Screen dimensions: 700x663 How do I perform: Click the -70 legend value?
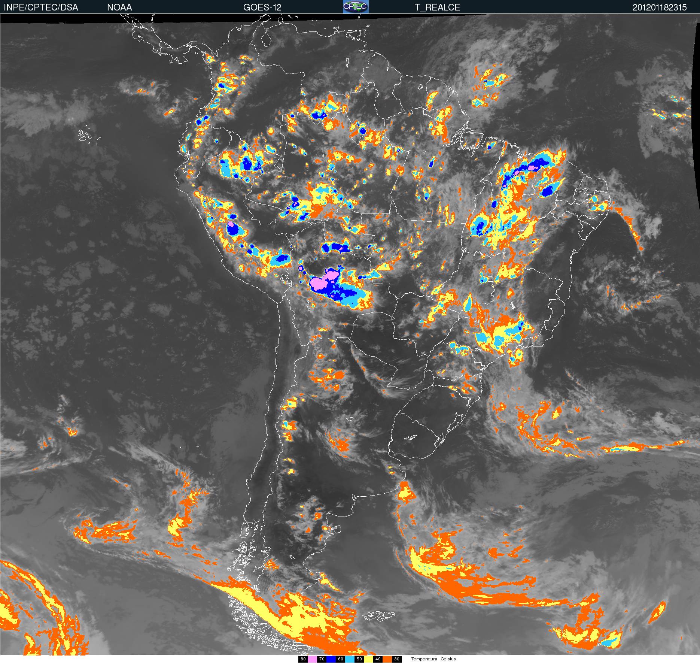[x=321, y=659]
